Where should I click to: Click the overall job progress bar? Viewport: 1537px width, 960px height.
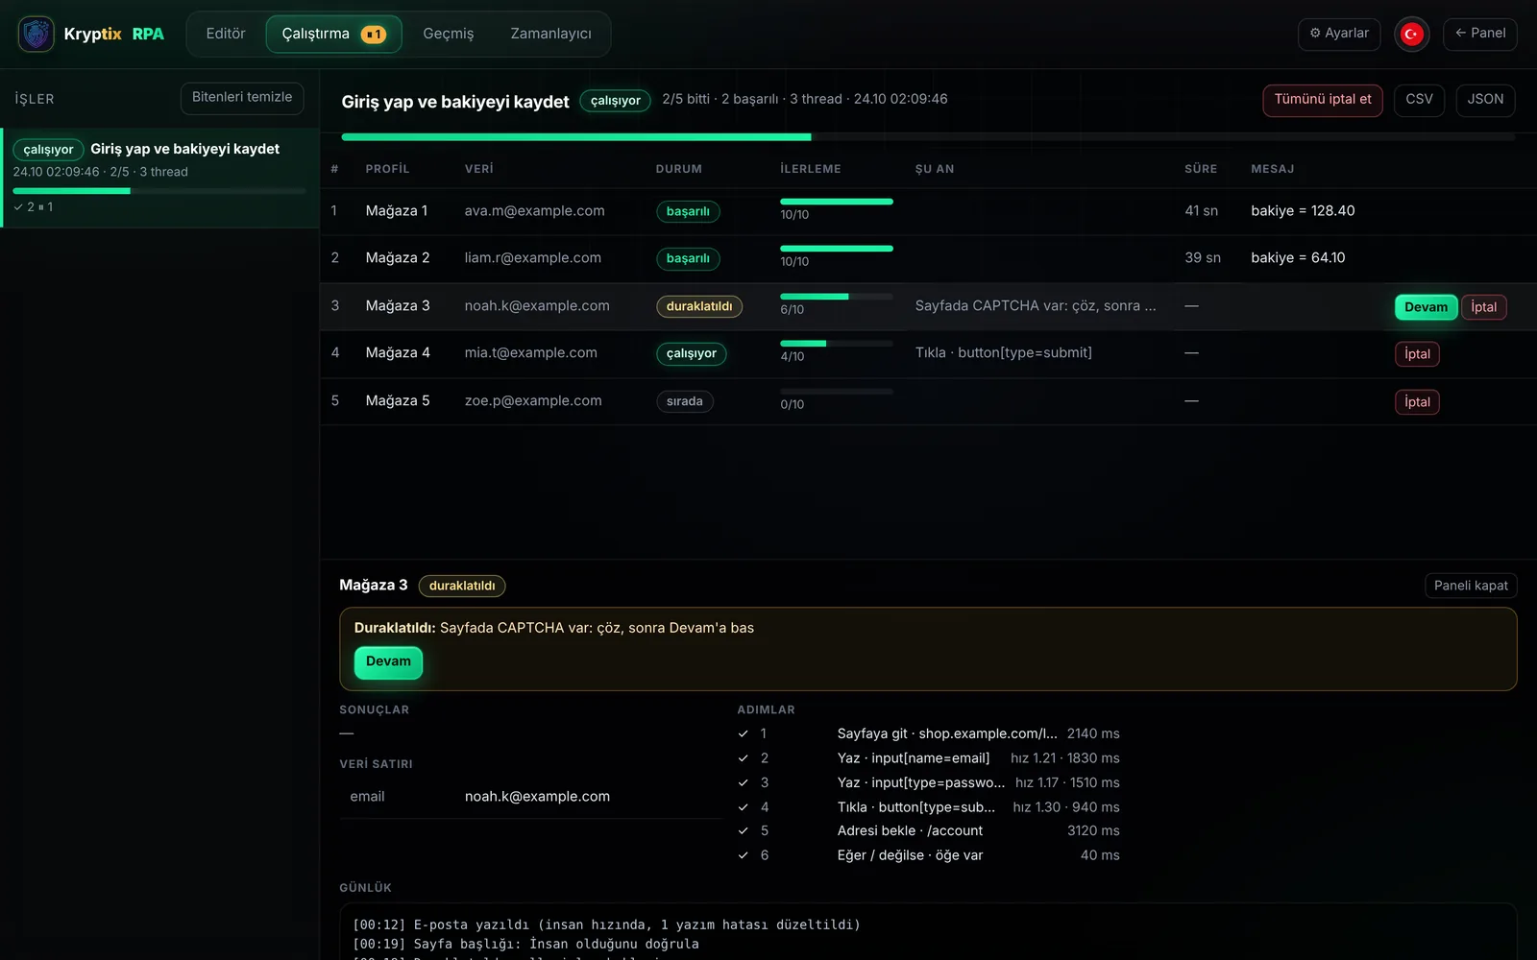tap(928, 137)
